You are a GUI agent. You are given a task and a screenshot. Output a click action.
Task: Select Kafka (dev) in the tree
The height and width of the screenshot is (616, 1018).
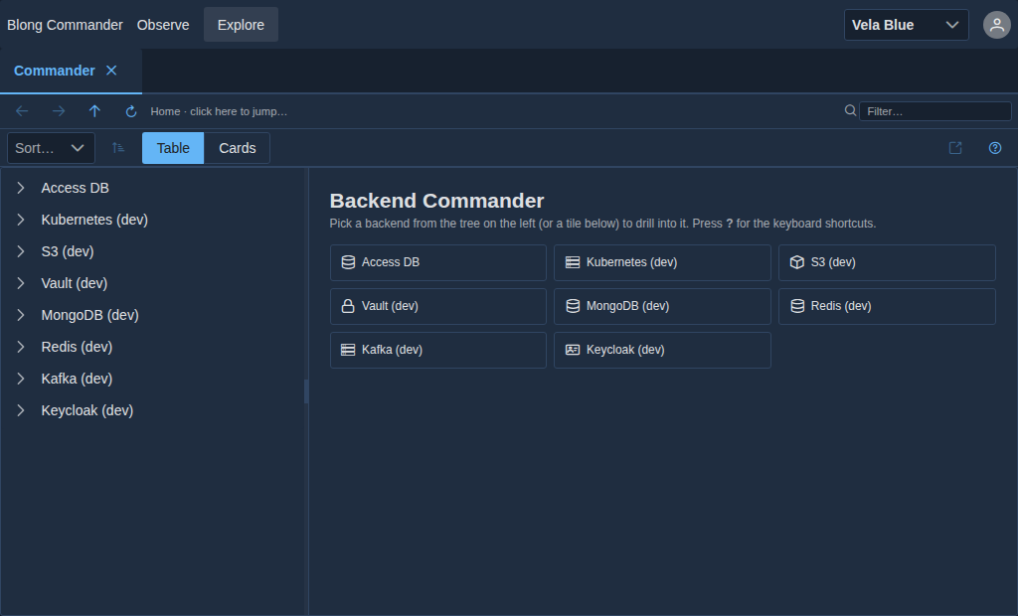click(x=77, y=379)
